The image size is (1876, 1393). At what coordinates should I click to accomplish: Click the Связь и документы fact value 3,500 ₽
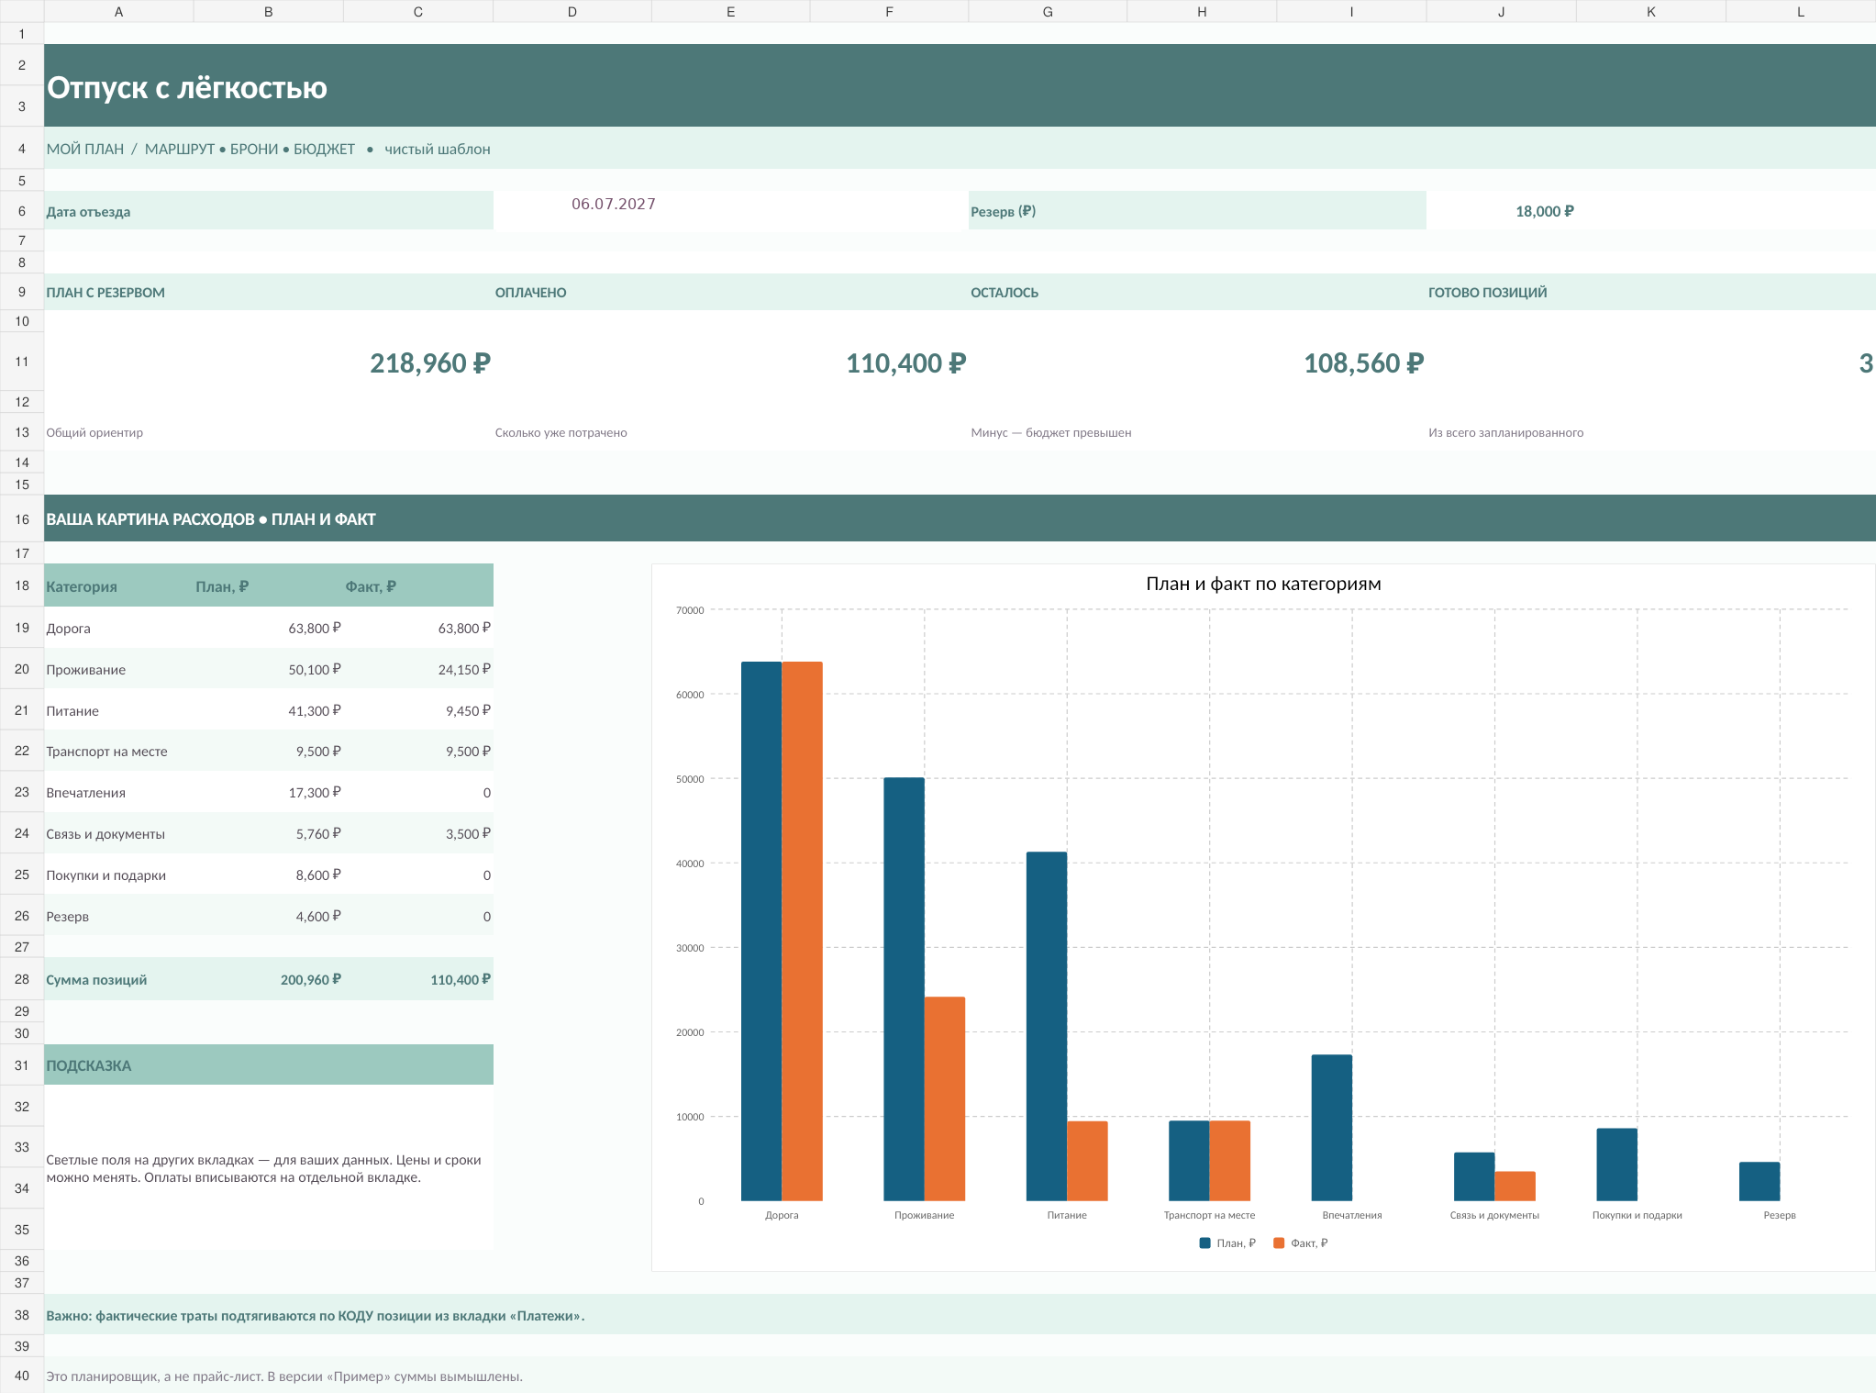(468, 833)
